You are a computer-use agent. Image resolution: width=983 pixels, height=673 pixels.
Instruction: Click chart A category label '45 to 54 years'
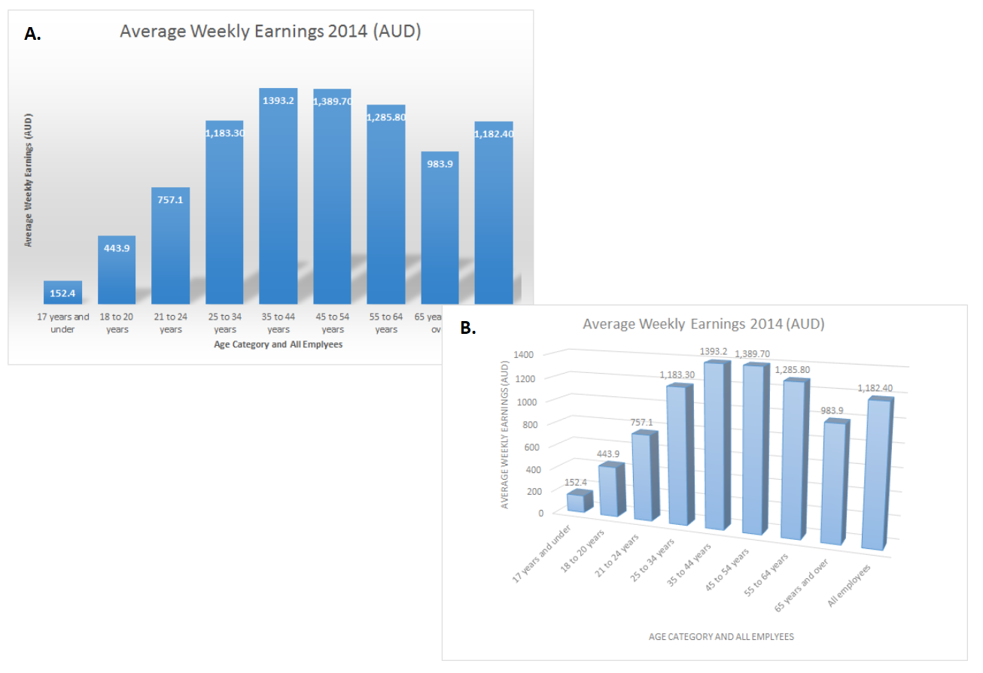(333, 323)
